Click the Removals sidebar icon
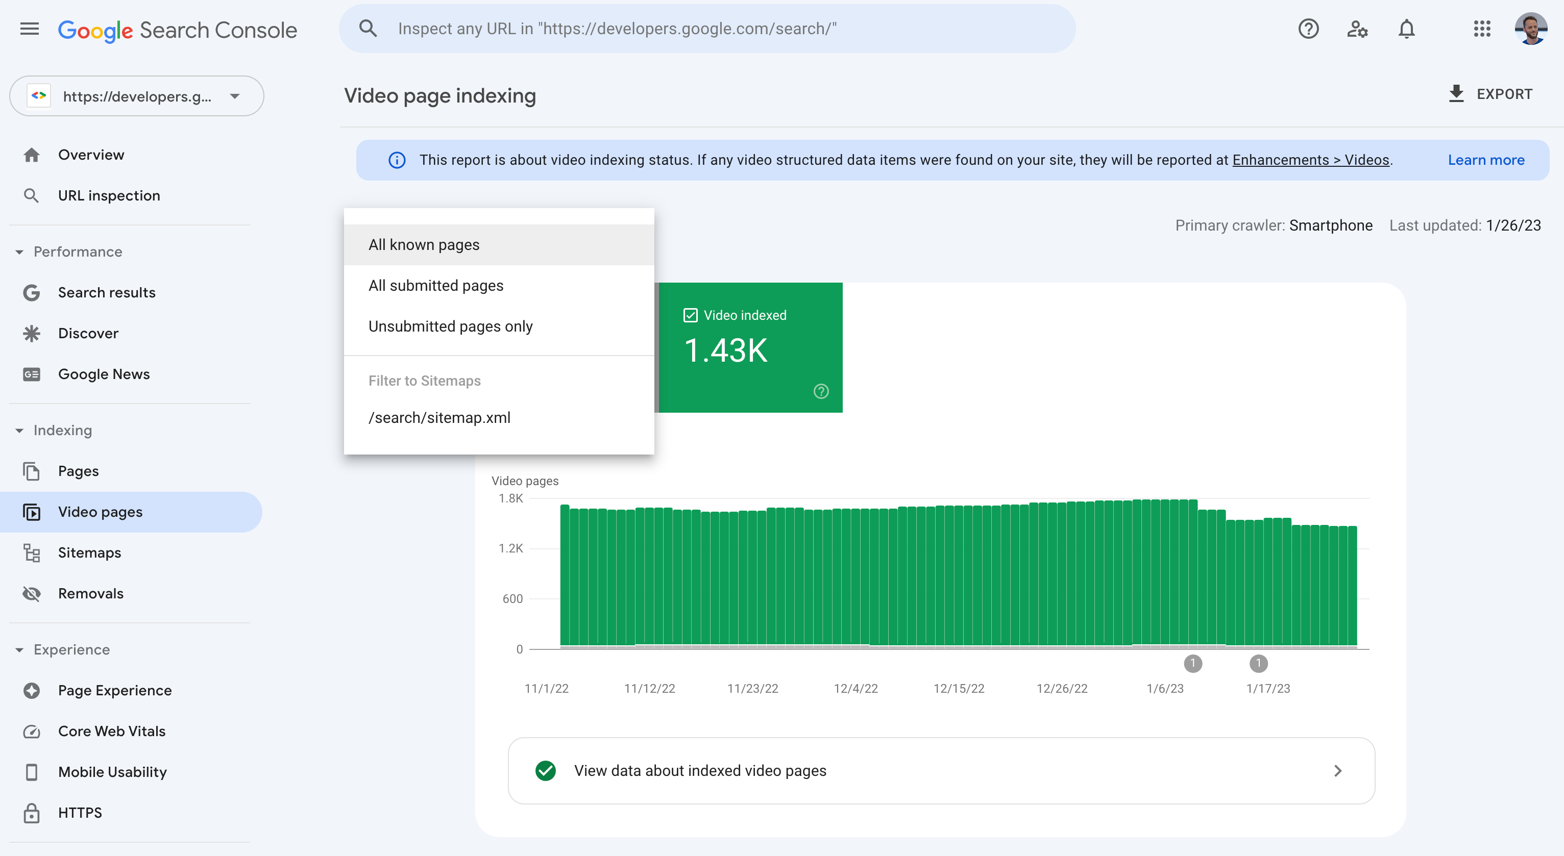Image resolution: width=1564 pixels, height=856 pixels. tap(33, 592)
